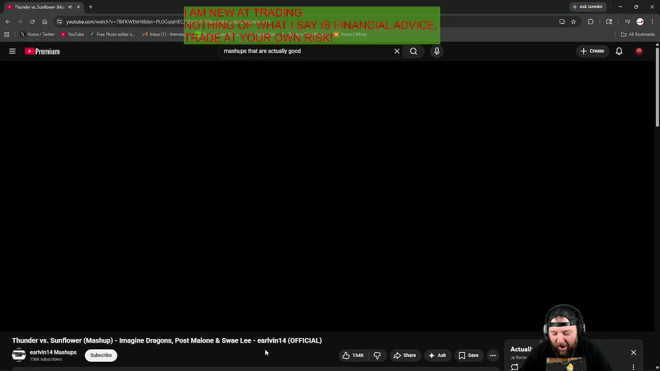The image size is (660, 371).
Task: Reload the page with refresh icon
Action: pos(32,22)
